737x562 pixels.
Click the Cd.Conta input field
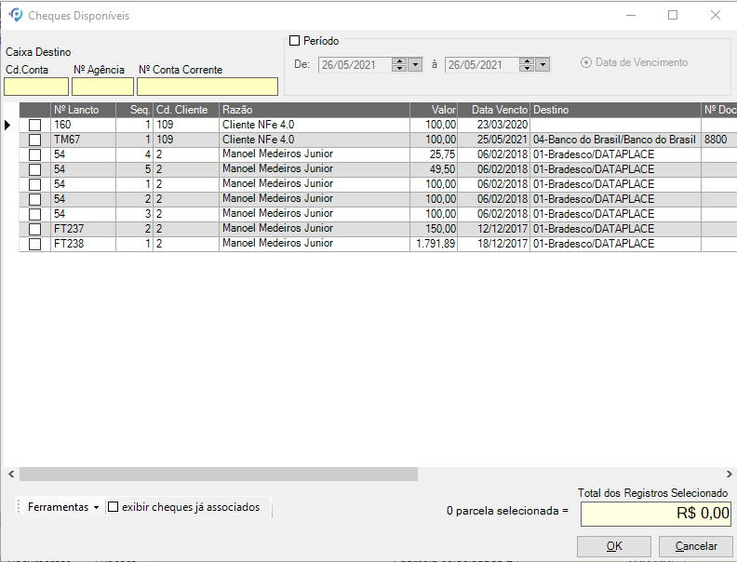coord(36,87)
